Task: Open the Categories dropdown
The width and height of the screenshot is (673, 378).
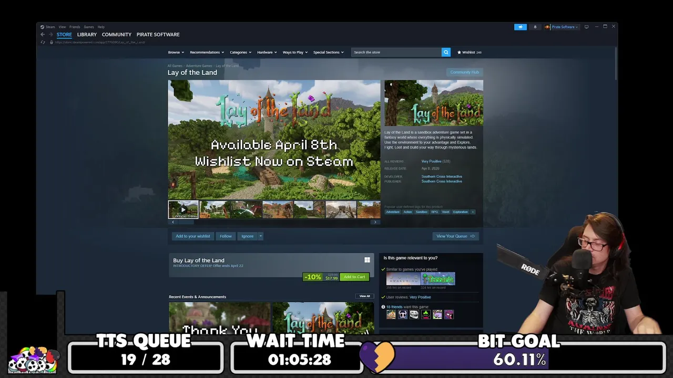Action: point(240,52)
